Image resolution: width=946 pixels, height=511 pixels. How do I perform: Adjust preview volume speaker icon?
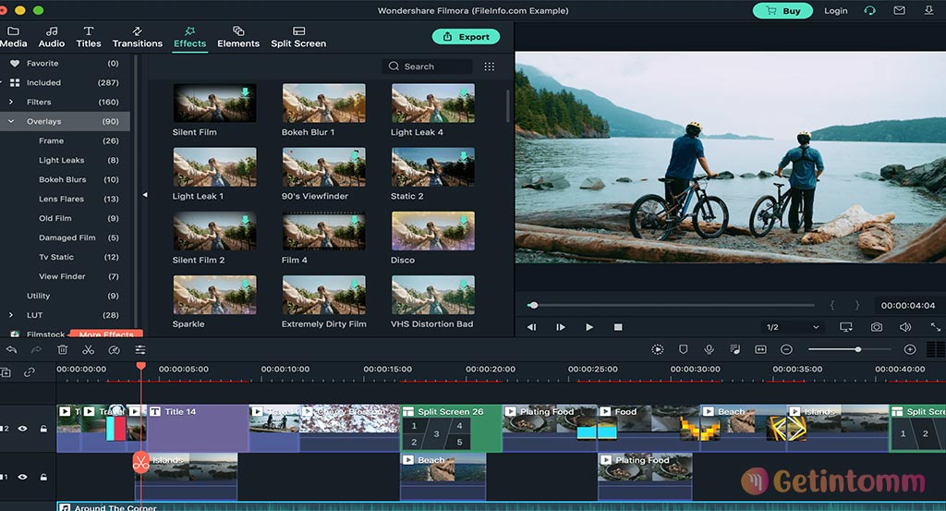pos(905,327)
